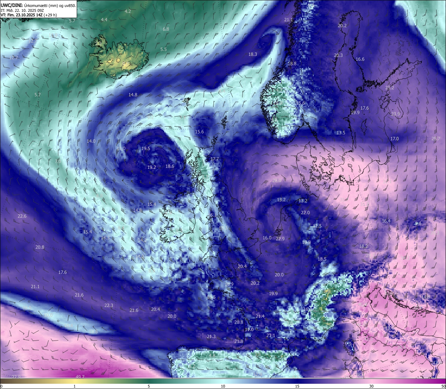Select the 20.3 value over Sweden
446x389 pixels.
point(338,55)
